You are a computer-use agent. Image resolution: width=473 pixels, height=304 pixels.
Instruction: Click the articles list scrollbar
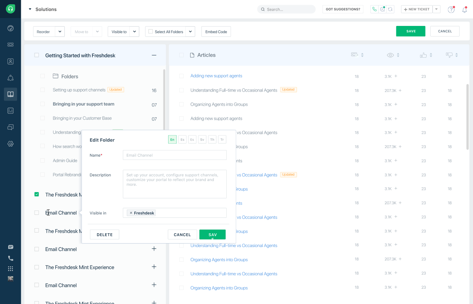point(467,117)
